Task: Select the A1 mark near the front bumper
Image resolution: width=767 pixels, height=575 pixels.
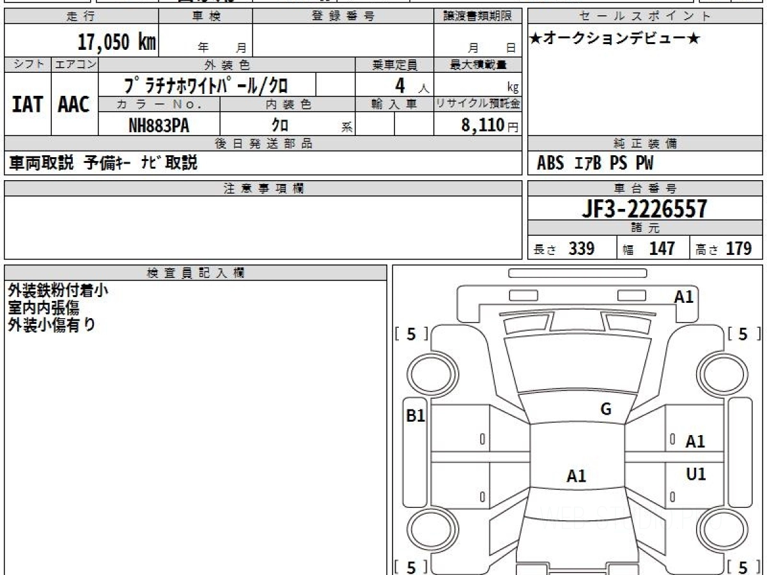Action: 684,296
